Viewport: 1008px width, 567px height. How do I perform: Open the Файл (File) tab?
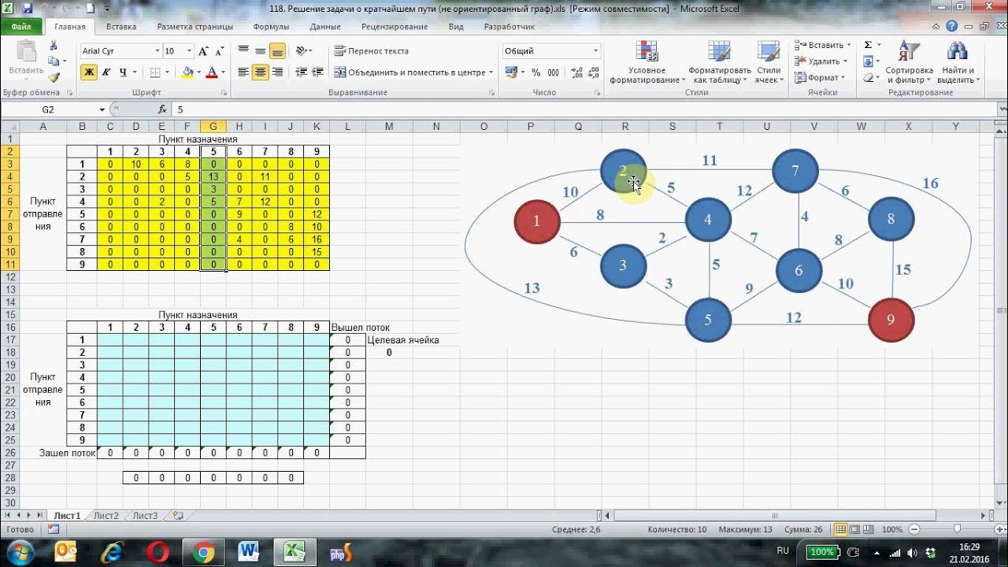[x=21, y=27]
